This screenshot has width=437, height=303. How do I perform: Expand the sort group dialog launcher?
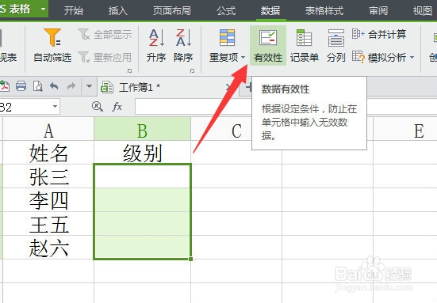click(192, 70)
